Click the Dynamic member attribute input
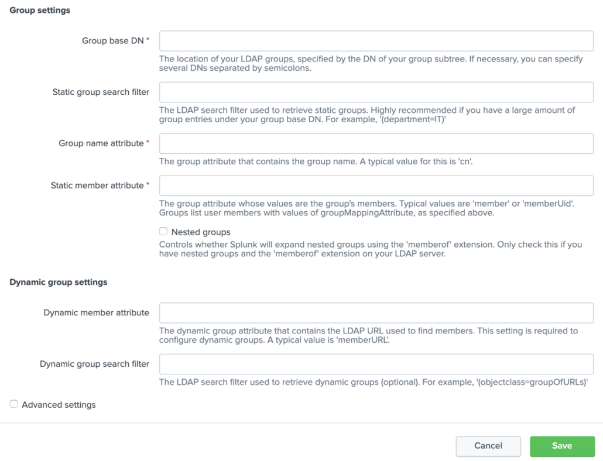 [x=376, y=313]
